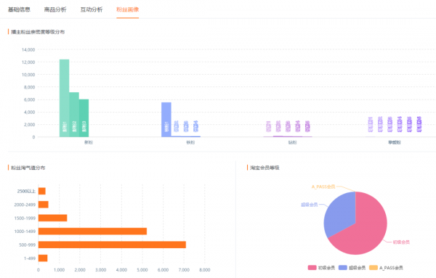The image size is (436, 278).
Task: Select the 粉丝画像 tab
Action: [128, 9]
